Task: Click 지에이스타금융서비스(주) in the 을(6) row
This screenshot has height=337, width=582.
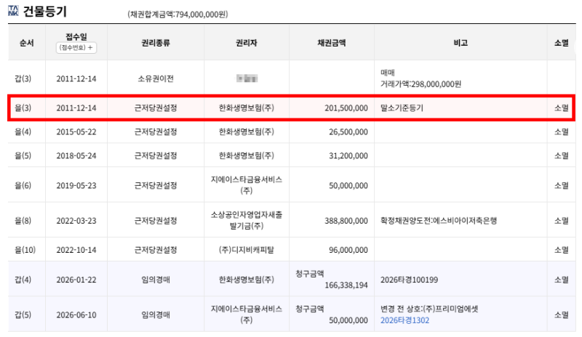Action: 247,185
